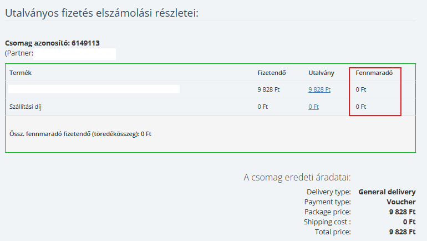
Task: Click the Package price 9 828 Ft value
Action: click(x=403, y=212)
